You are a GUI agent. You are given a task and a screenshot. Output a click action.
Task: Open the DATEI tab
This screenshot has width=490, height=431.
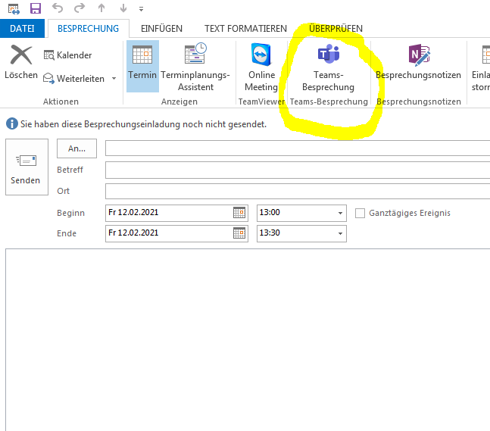pos(22,29)
